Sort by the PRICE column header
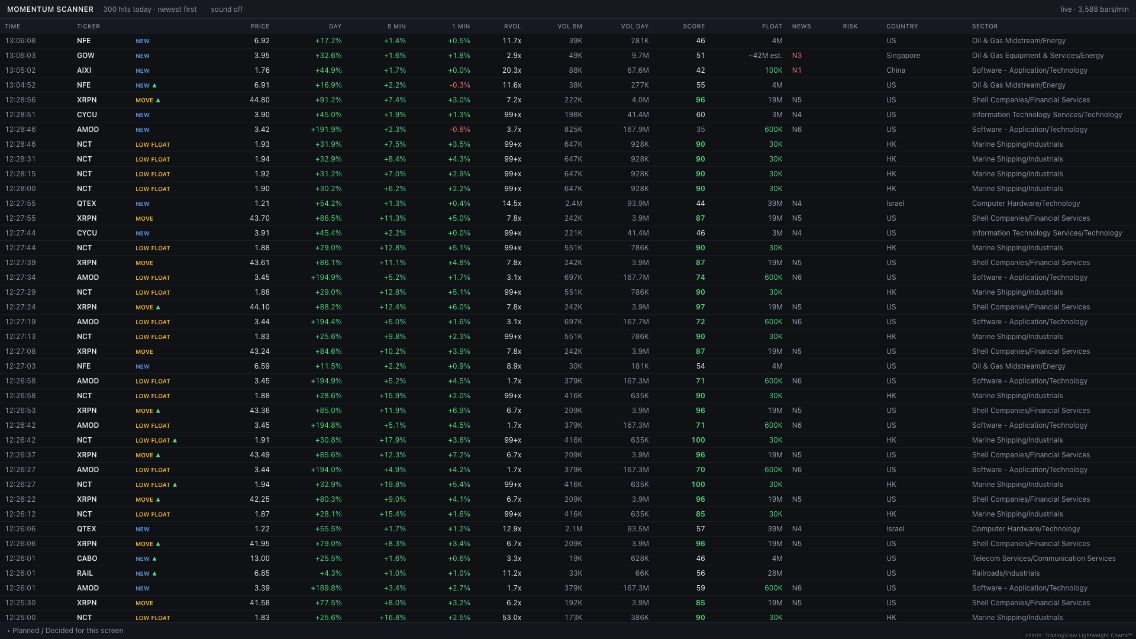1136x639 pixels. click(x=260, y=27)
